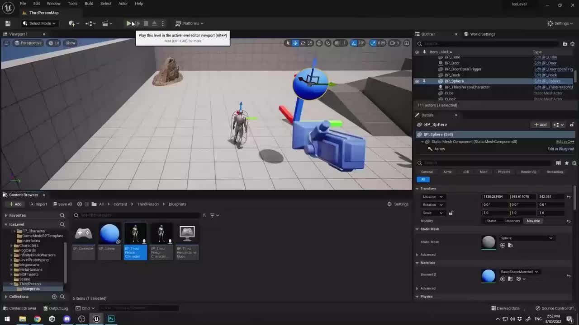Image resolution: width=579 pixels, height=325 pixels.
Task: Click the Add component button in Details
Action: point(540,125)
